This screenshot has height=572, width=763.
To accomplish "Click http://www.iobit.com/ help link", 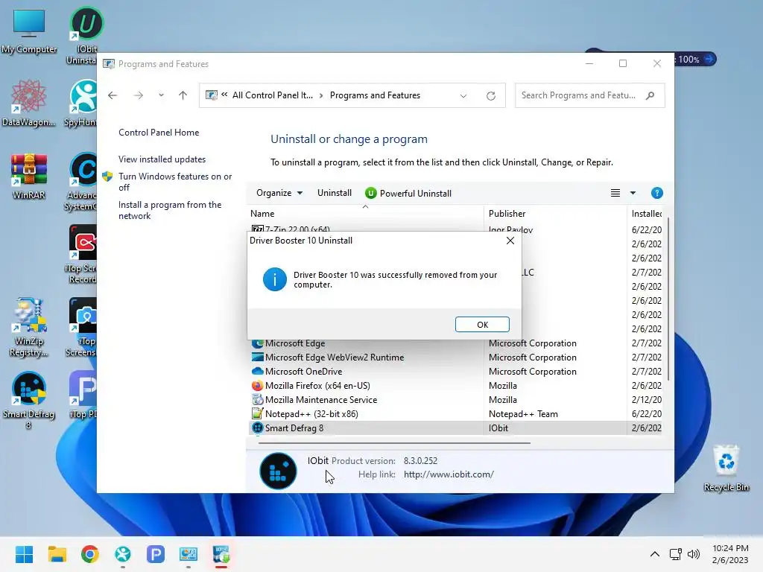I will pos(449,474).
